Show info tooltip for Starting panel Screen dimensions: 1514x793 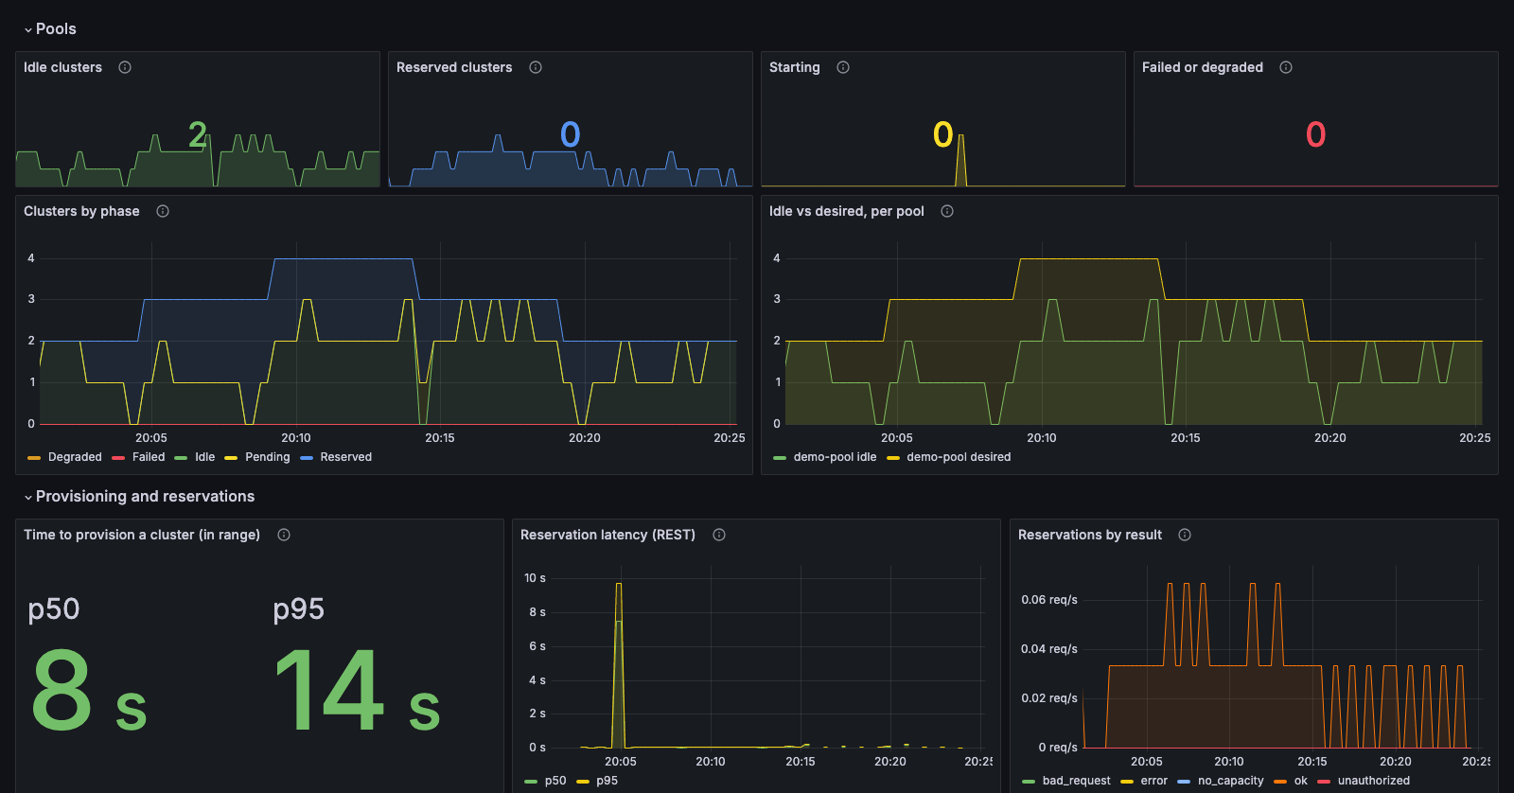tap(843, 67)
